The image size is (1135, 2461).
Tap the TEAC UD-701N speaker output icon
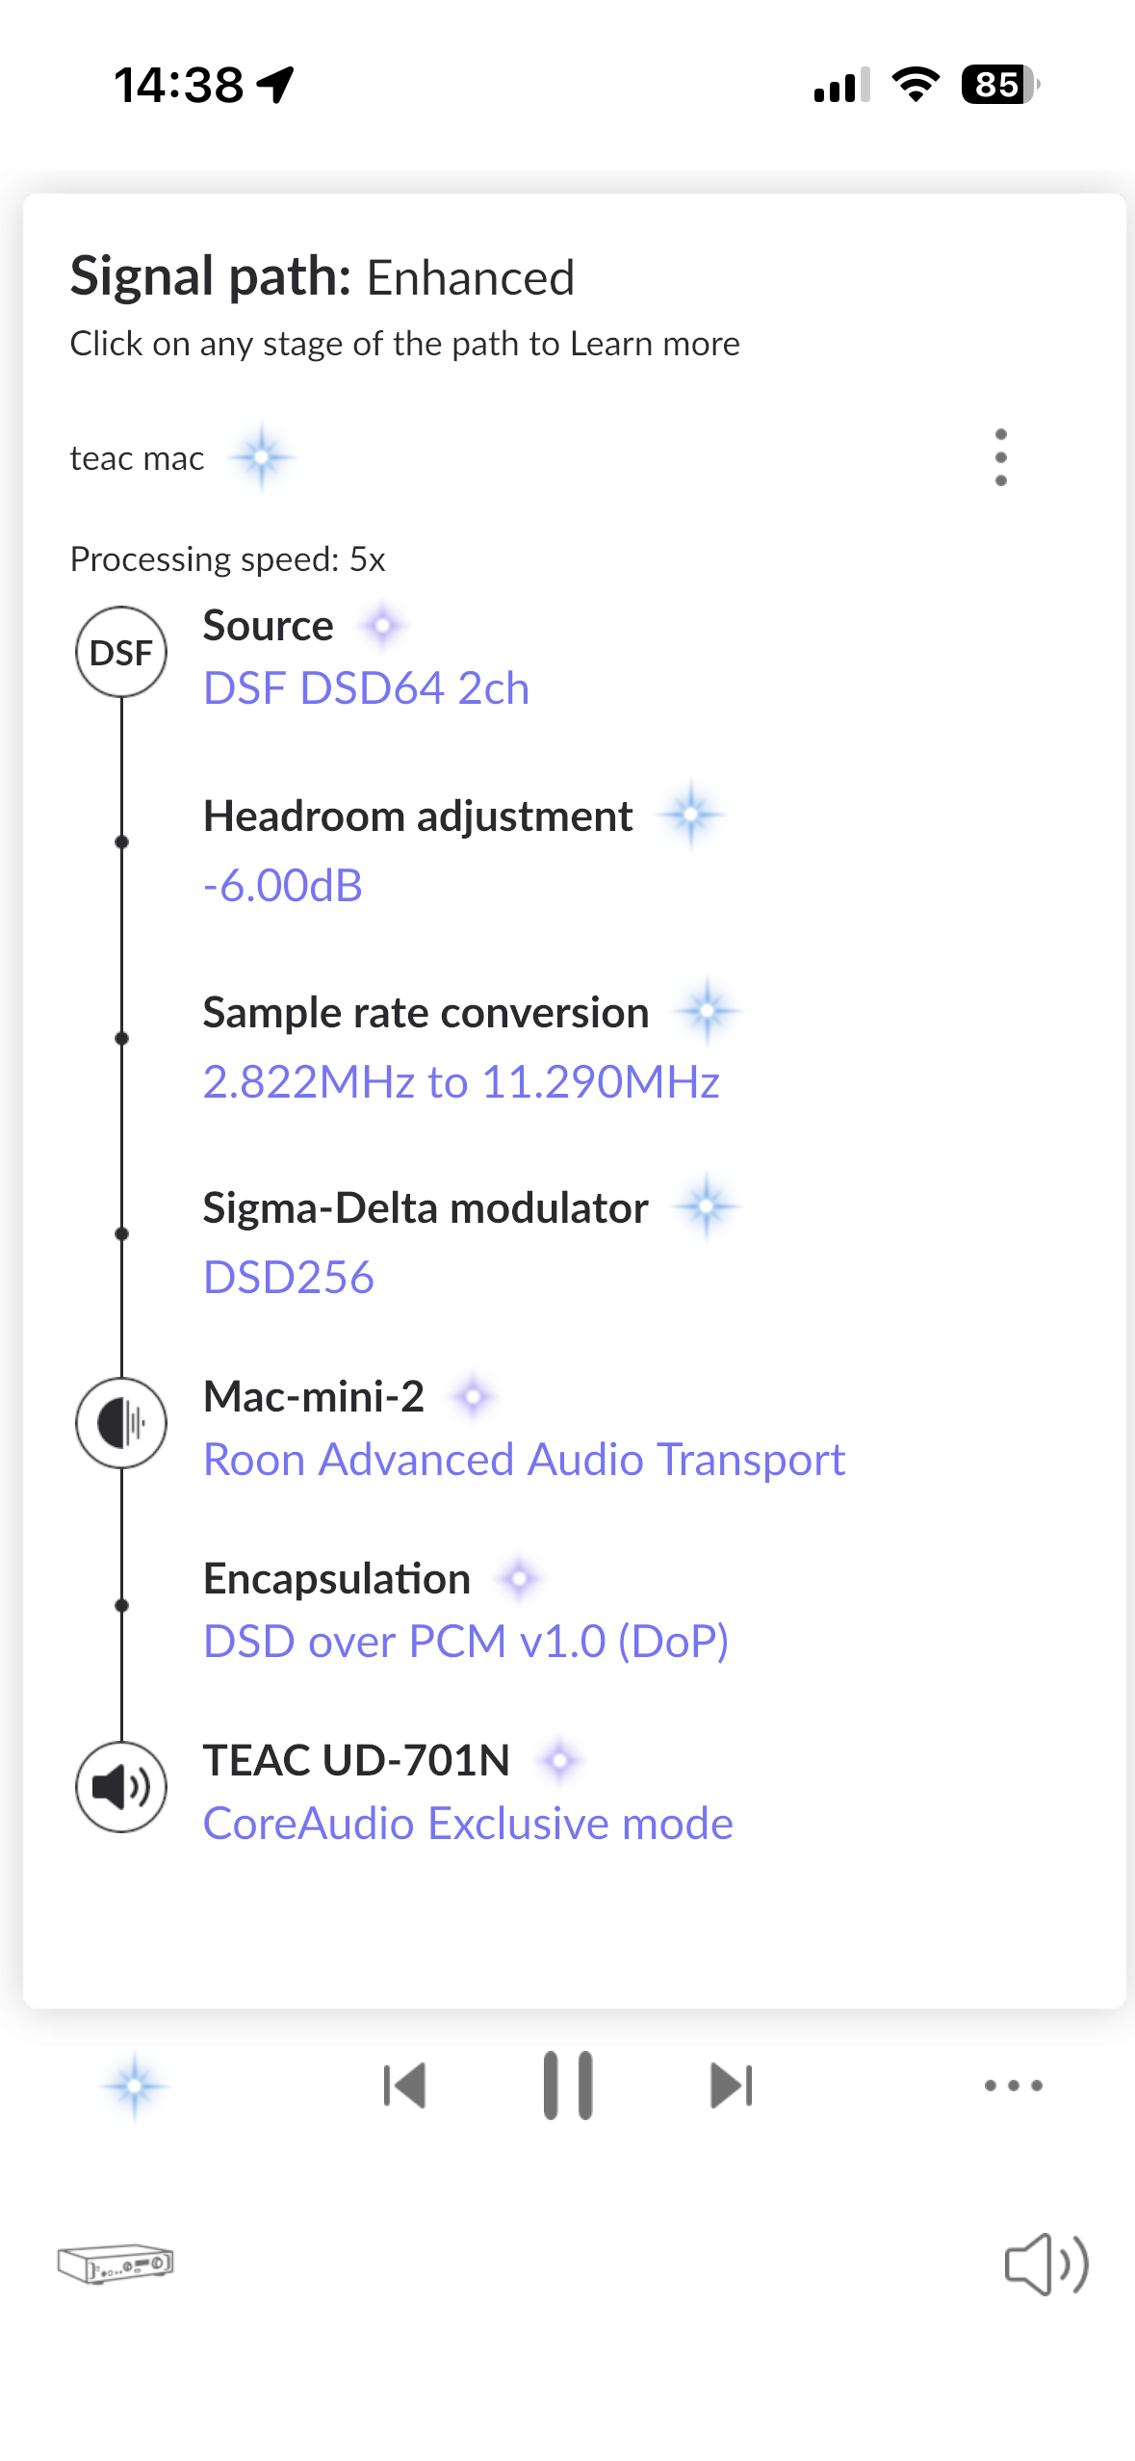tap(121, 1787)
